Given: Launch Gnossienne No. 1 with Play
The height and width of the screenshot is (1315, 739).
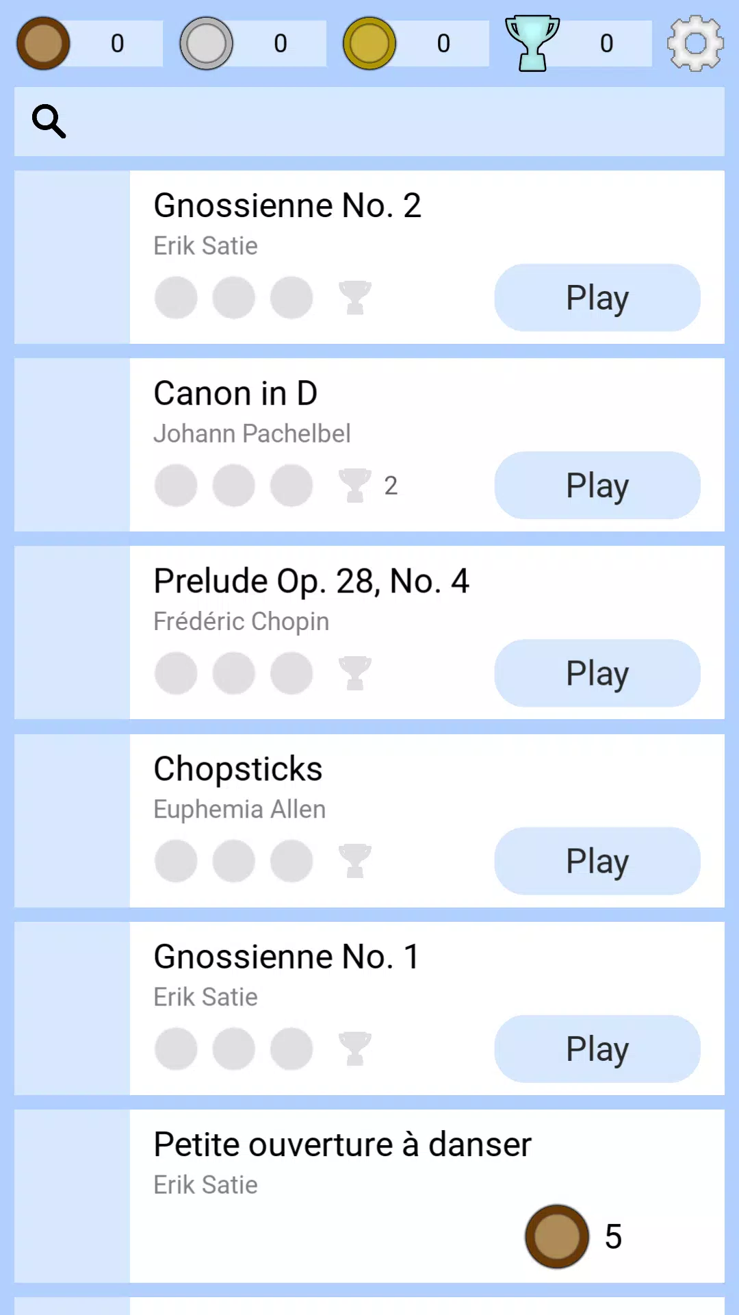Looking at the screenshot, I should point(597,1049).
